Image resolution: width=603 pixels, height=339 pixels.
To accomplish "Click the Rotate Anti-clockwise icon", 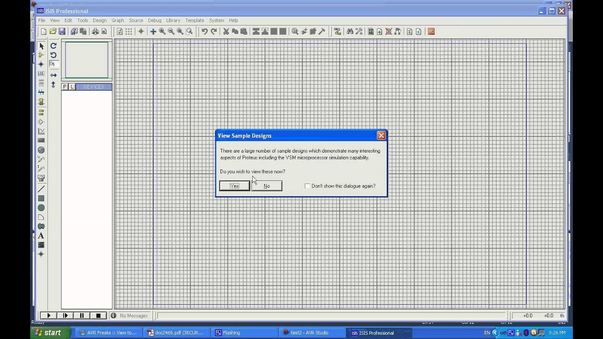I will 53,55.
